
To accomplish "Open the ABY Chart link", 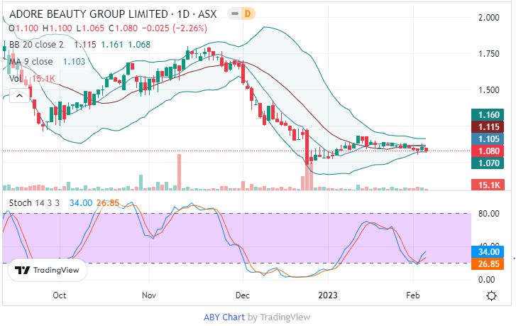I will click(226, 317).
